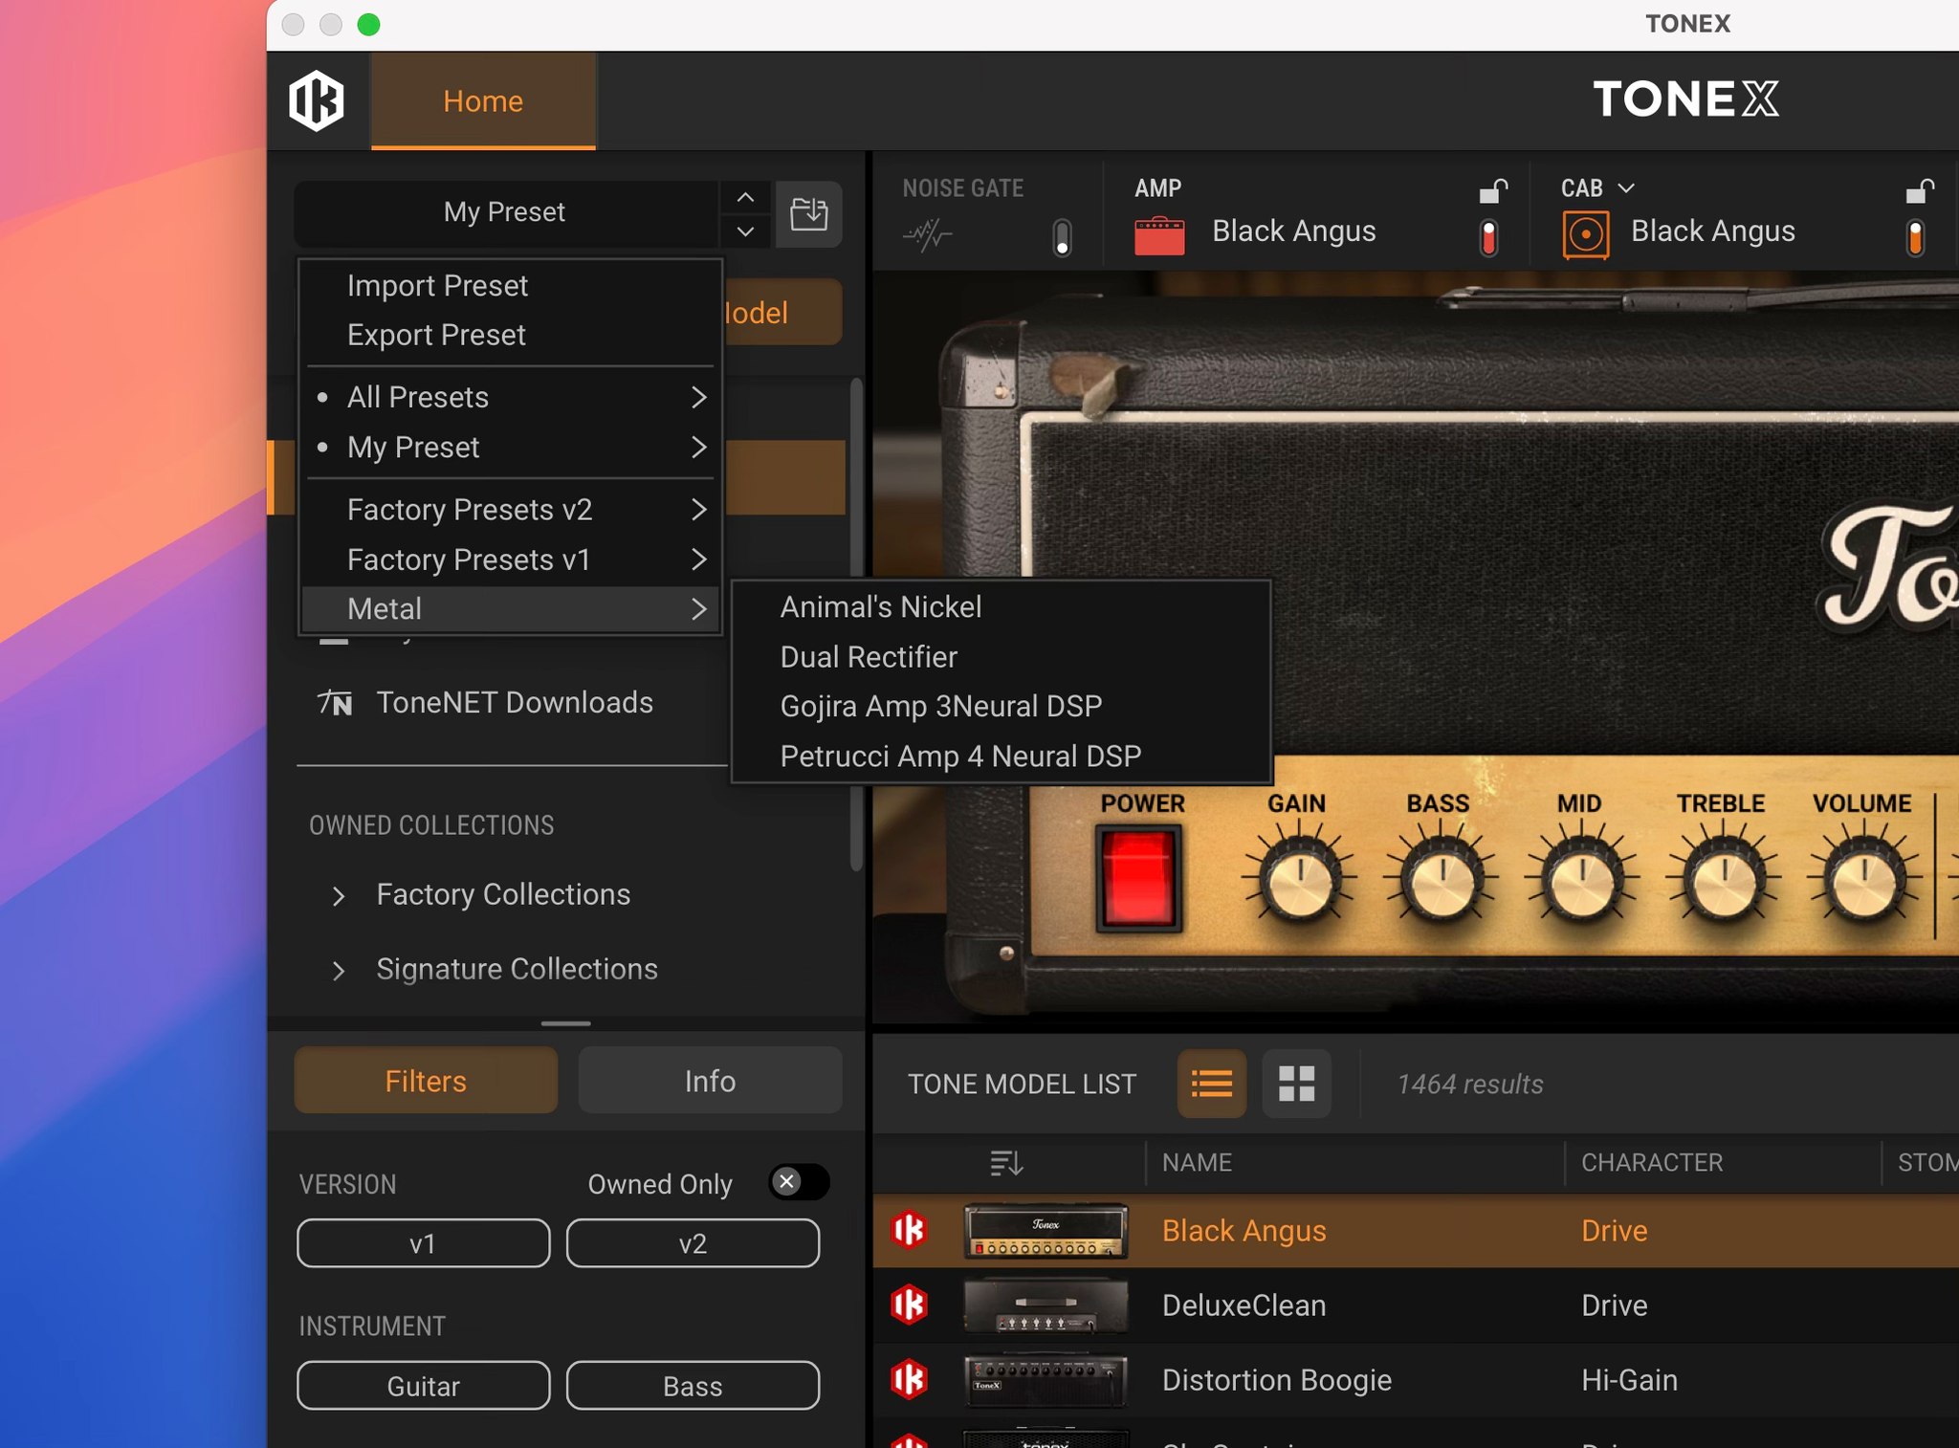Switch to the Home tab

pyautogui.click(x=483, y=100)
